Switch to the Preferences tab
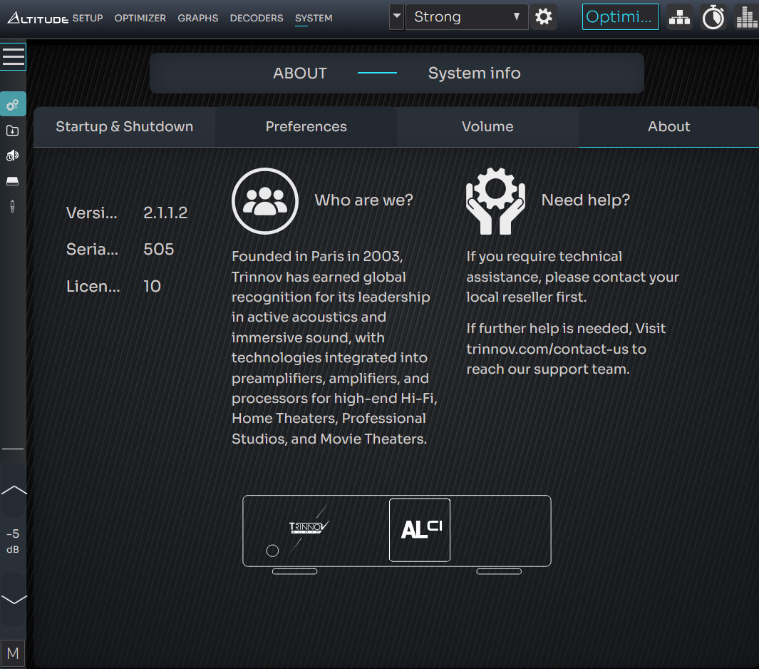This screenshot has width=759, height=669. 306,127
